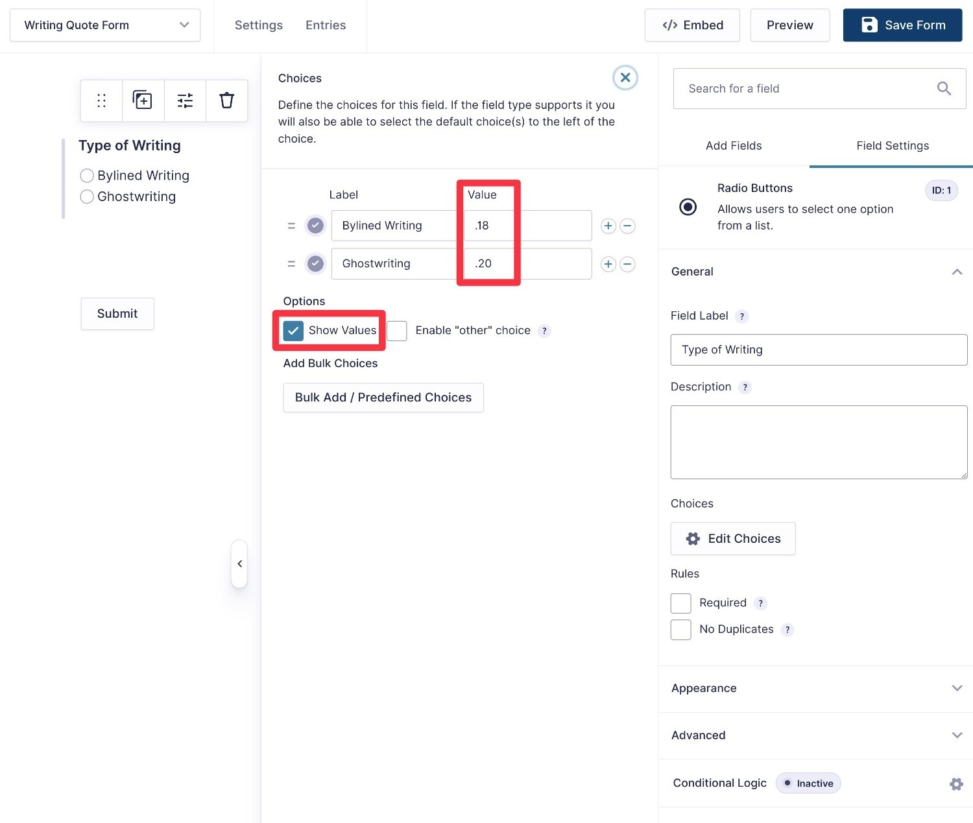This screenshot has width=973, height=823.
Task: Open the Writing Quote Form dropdown
Action: [105, 25]
